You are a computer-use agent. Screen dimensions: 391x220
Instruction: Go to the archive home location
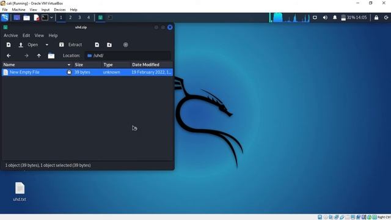tap(51, 56)
